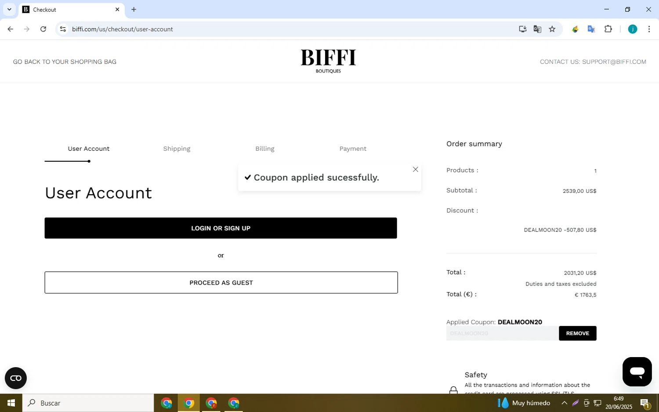Open the accessibility glasses widget
The height and width of the screenshot is (412, 659).
[16, 378]
